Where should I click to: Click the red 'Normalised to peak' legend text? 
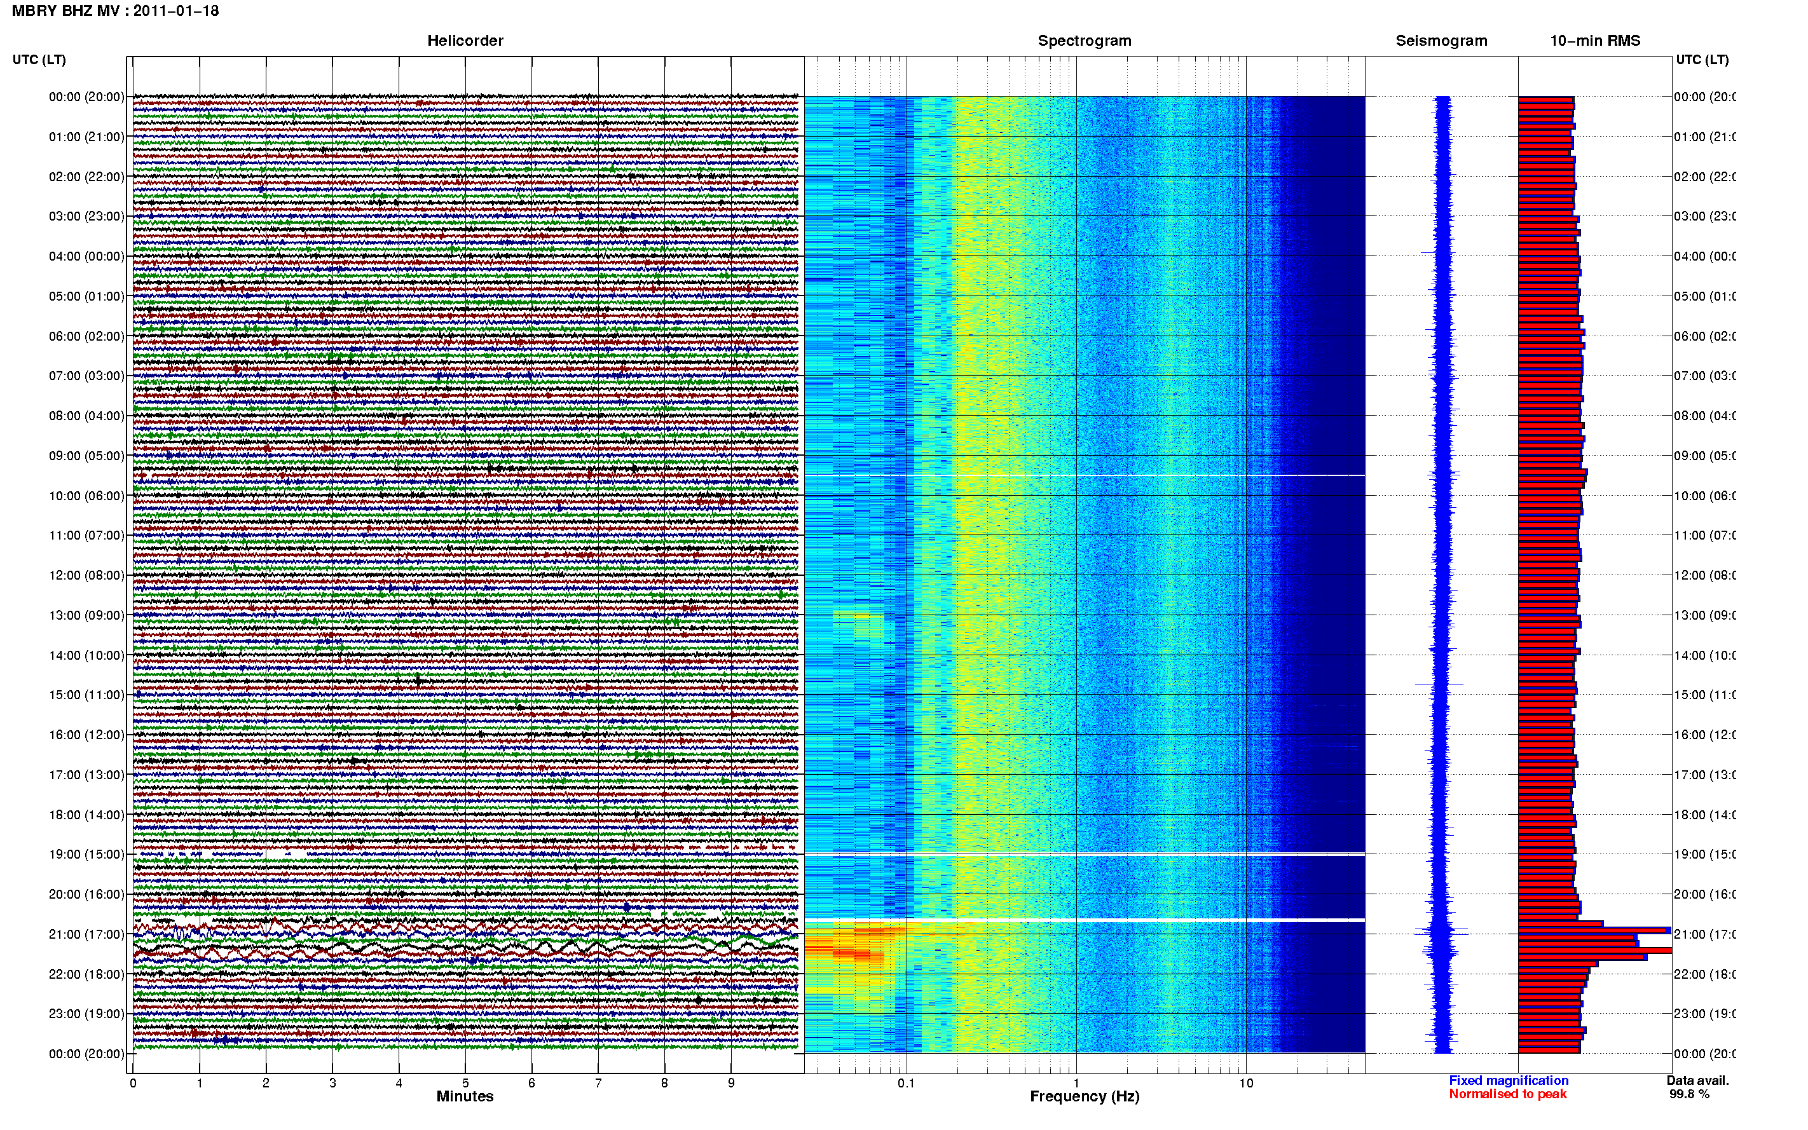[1507, 1094]
